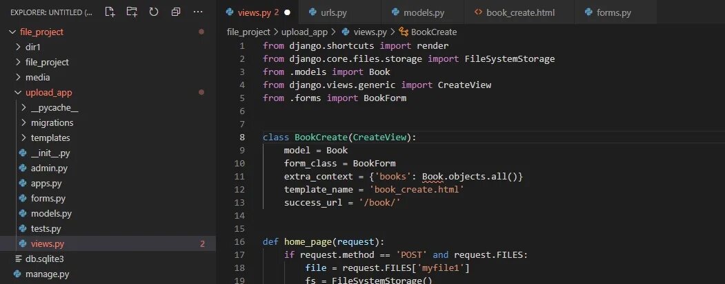Expand the inner file_project folder
The height and width of the screenshot is (284, 725).
tap(18, 63)
